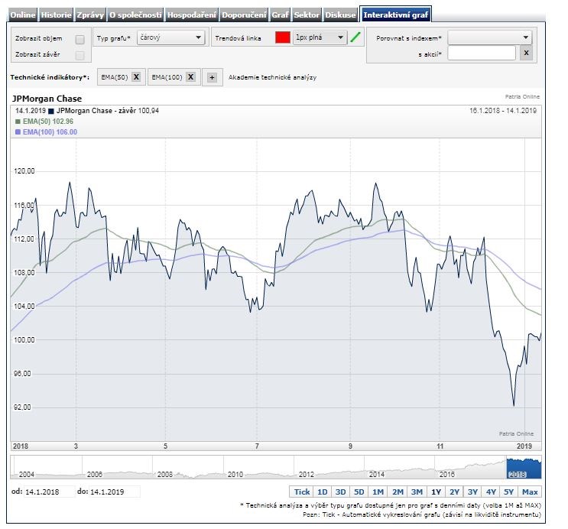Viewport: 568px width, 529px height.
Task: Click the 'od' start date field
Action: (48, 492)
